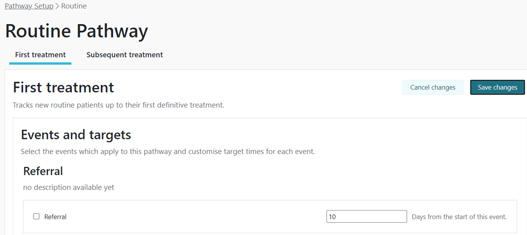Click the Referral checkbox label text
527x235 pixels.
(55, 217)
